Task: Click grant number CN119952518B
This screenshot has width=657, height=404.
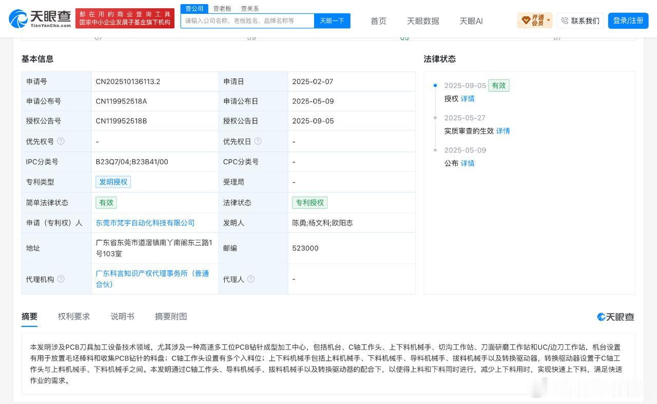Action: (x=121, y=121)
